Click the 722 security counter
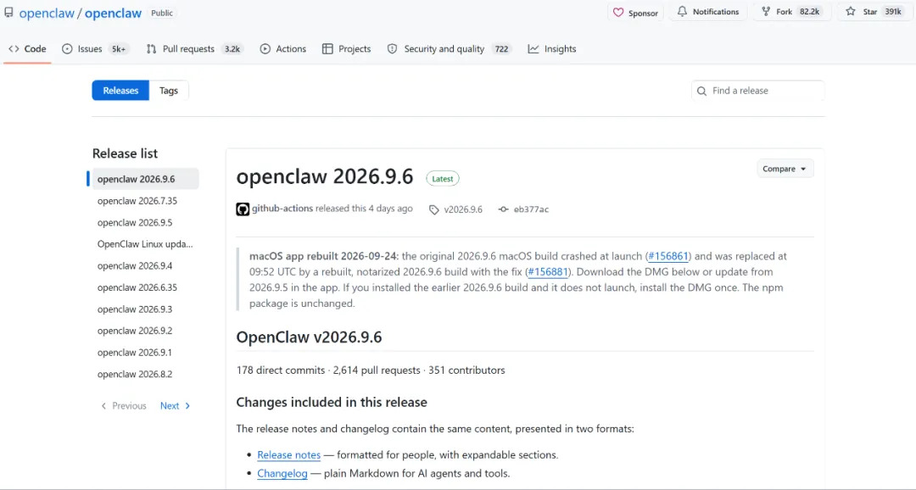The image size is (916, 490). coord(501,49)
